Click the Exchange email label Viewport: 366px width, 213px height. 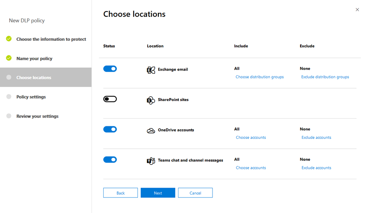[173, 69]
